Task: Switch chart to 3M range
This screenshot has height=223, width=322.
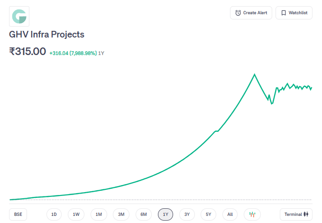Action: coord(121,214)
